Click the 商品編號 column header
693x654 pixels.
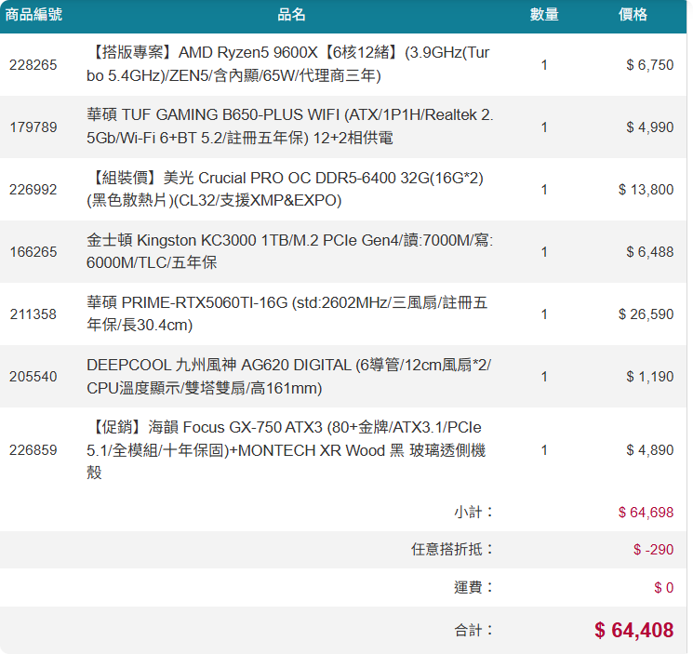33,15
